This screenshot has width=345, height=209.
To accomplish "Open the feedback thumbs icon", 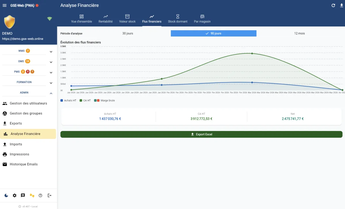I will 32,195.
